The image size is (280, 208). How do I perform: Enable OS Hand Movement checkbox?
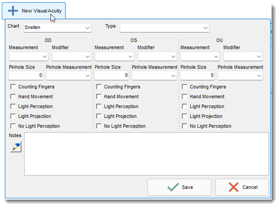pos(99,96)
